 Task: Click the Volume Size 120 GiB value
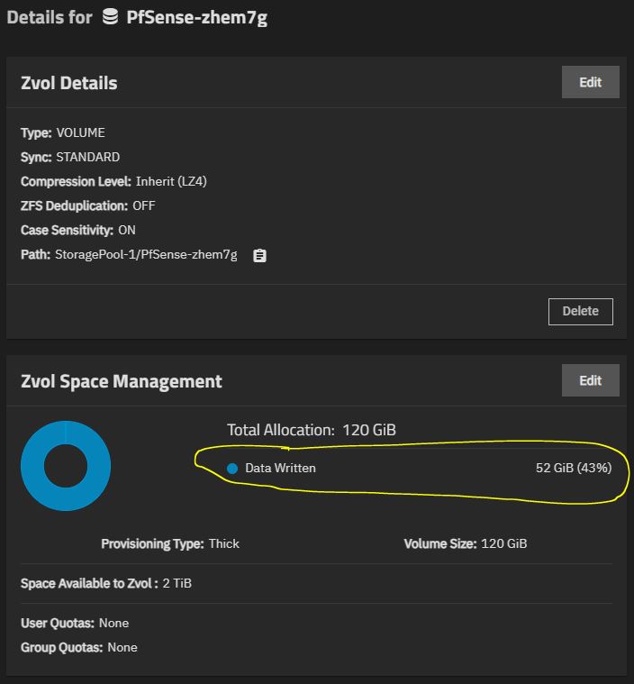(x=504, y=544)
